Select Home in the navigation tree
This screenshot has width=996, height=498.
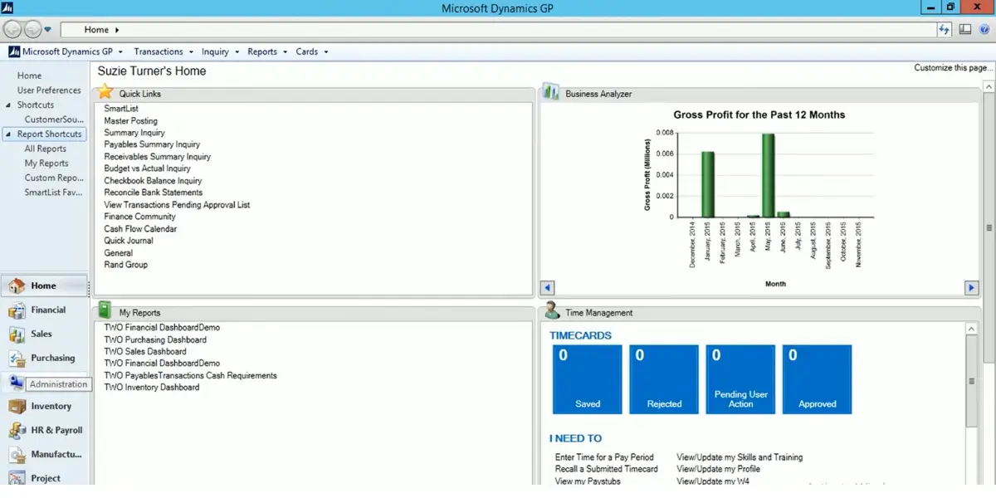29,76
